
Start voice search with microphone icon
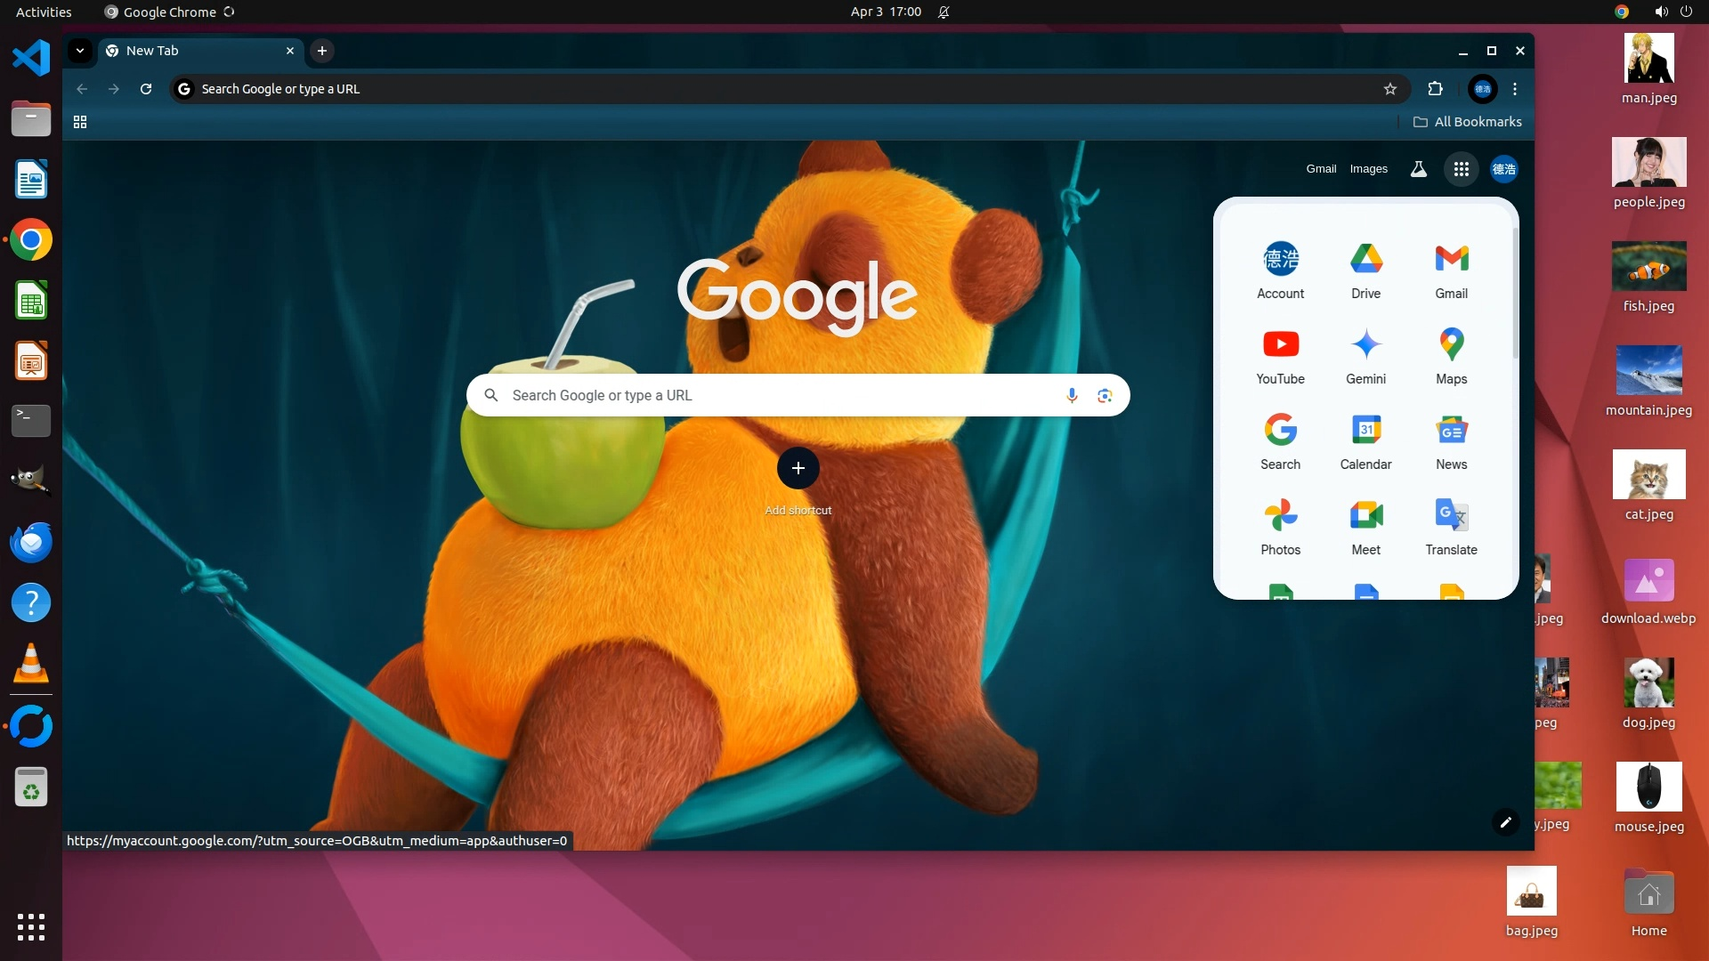click(1072, 395)
